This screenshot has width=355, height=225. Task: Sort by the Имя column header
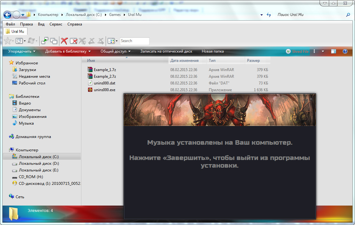pos(125,61)
